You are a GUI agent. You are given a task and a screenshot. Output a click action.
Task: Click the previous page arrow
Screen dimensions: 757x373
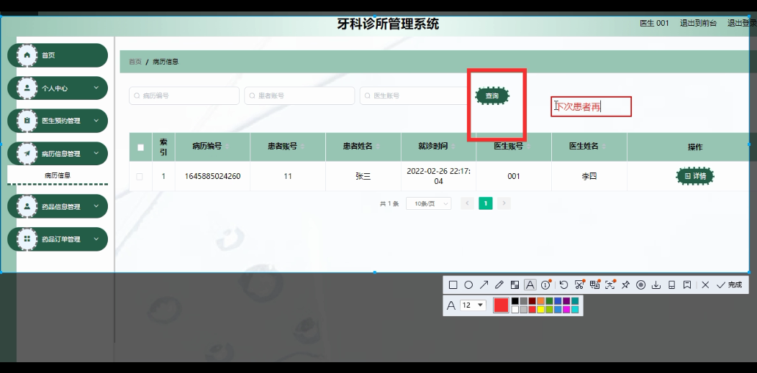click(x=467, y=203)
